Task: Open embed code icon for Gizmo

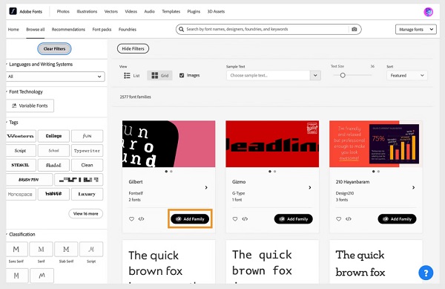Action: click(245, 219)
